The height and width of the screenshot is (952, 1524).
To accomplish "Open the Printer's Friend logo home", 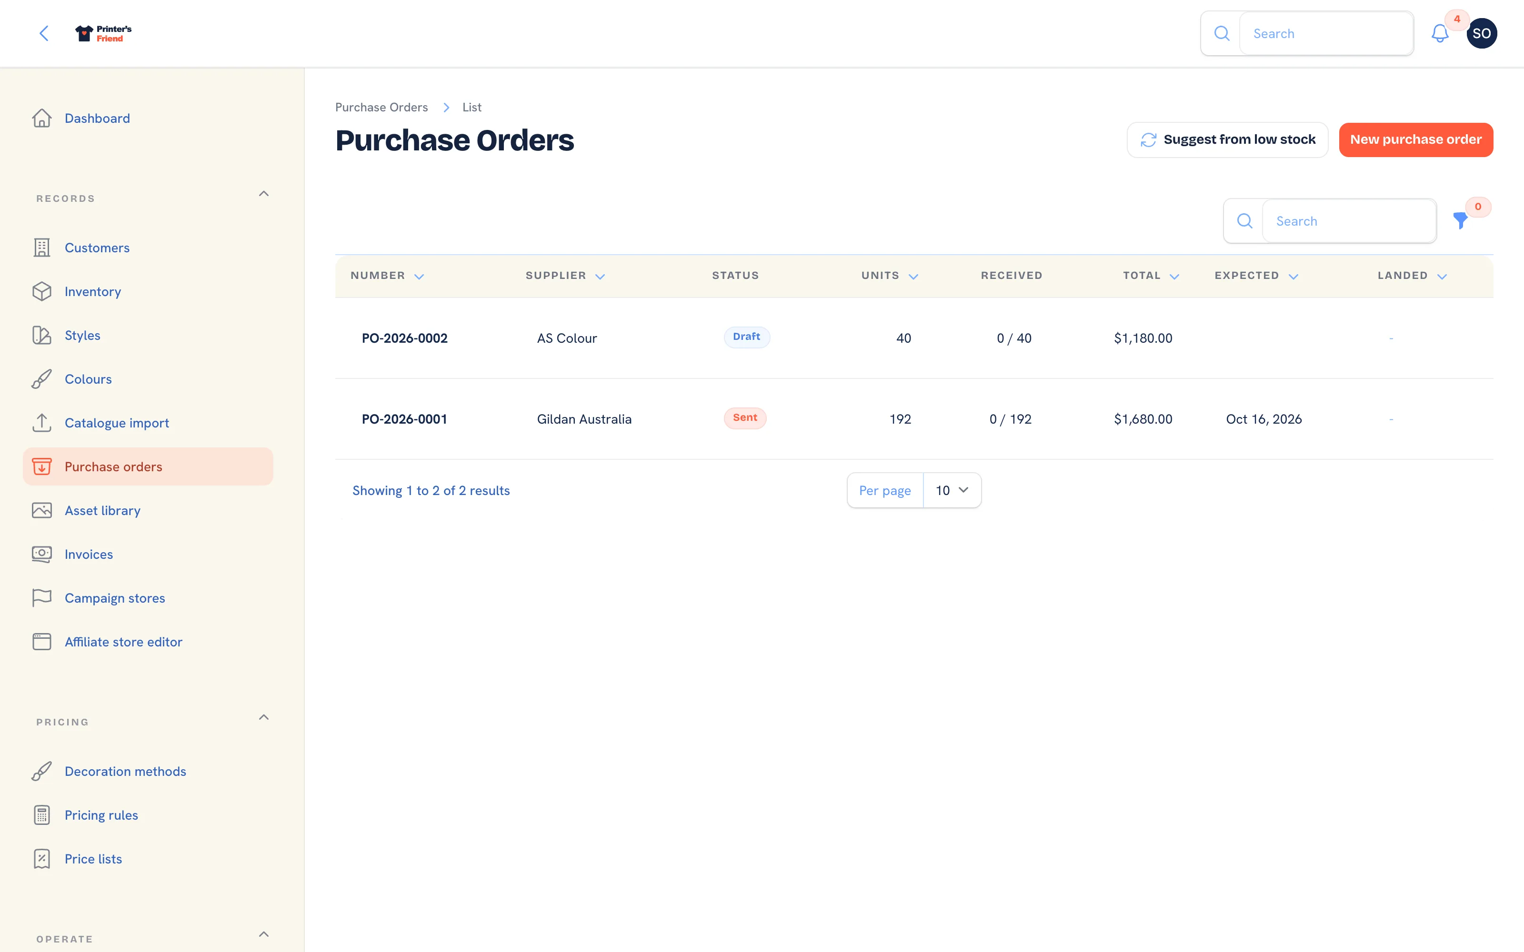I will click(x=103, y=33).
